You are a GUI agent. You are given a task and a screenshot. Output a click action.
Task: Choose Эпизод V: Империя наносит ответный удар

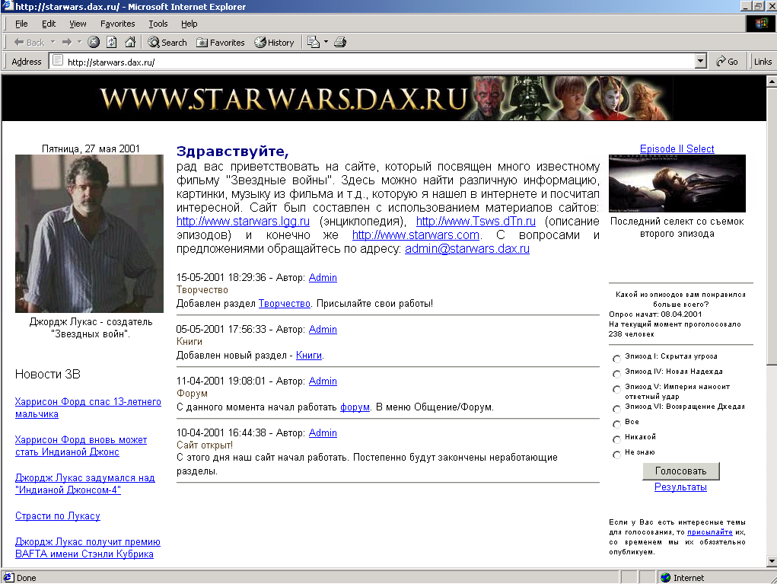point(616,389)
